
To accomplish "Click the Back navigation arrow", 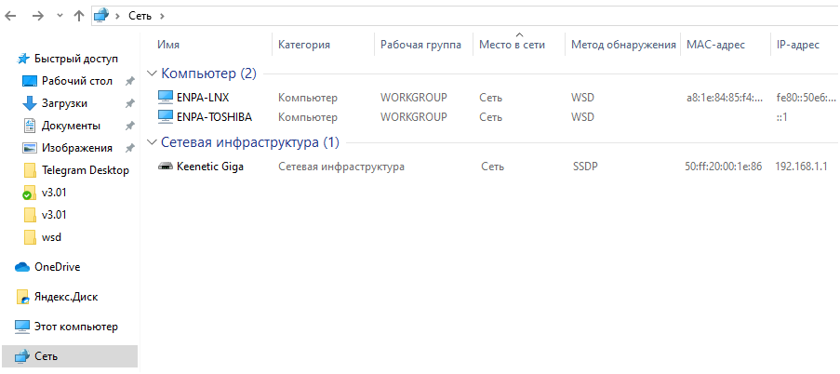I will pos(12,16).
